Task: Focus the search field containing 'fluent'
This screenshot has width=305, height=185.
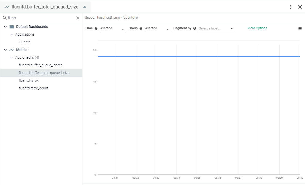Action: coord(41,18)
